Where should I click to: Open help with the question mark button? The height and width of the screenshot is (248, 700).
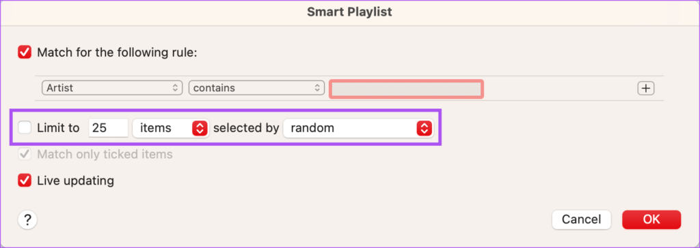point(27,219)
